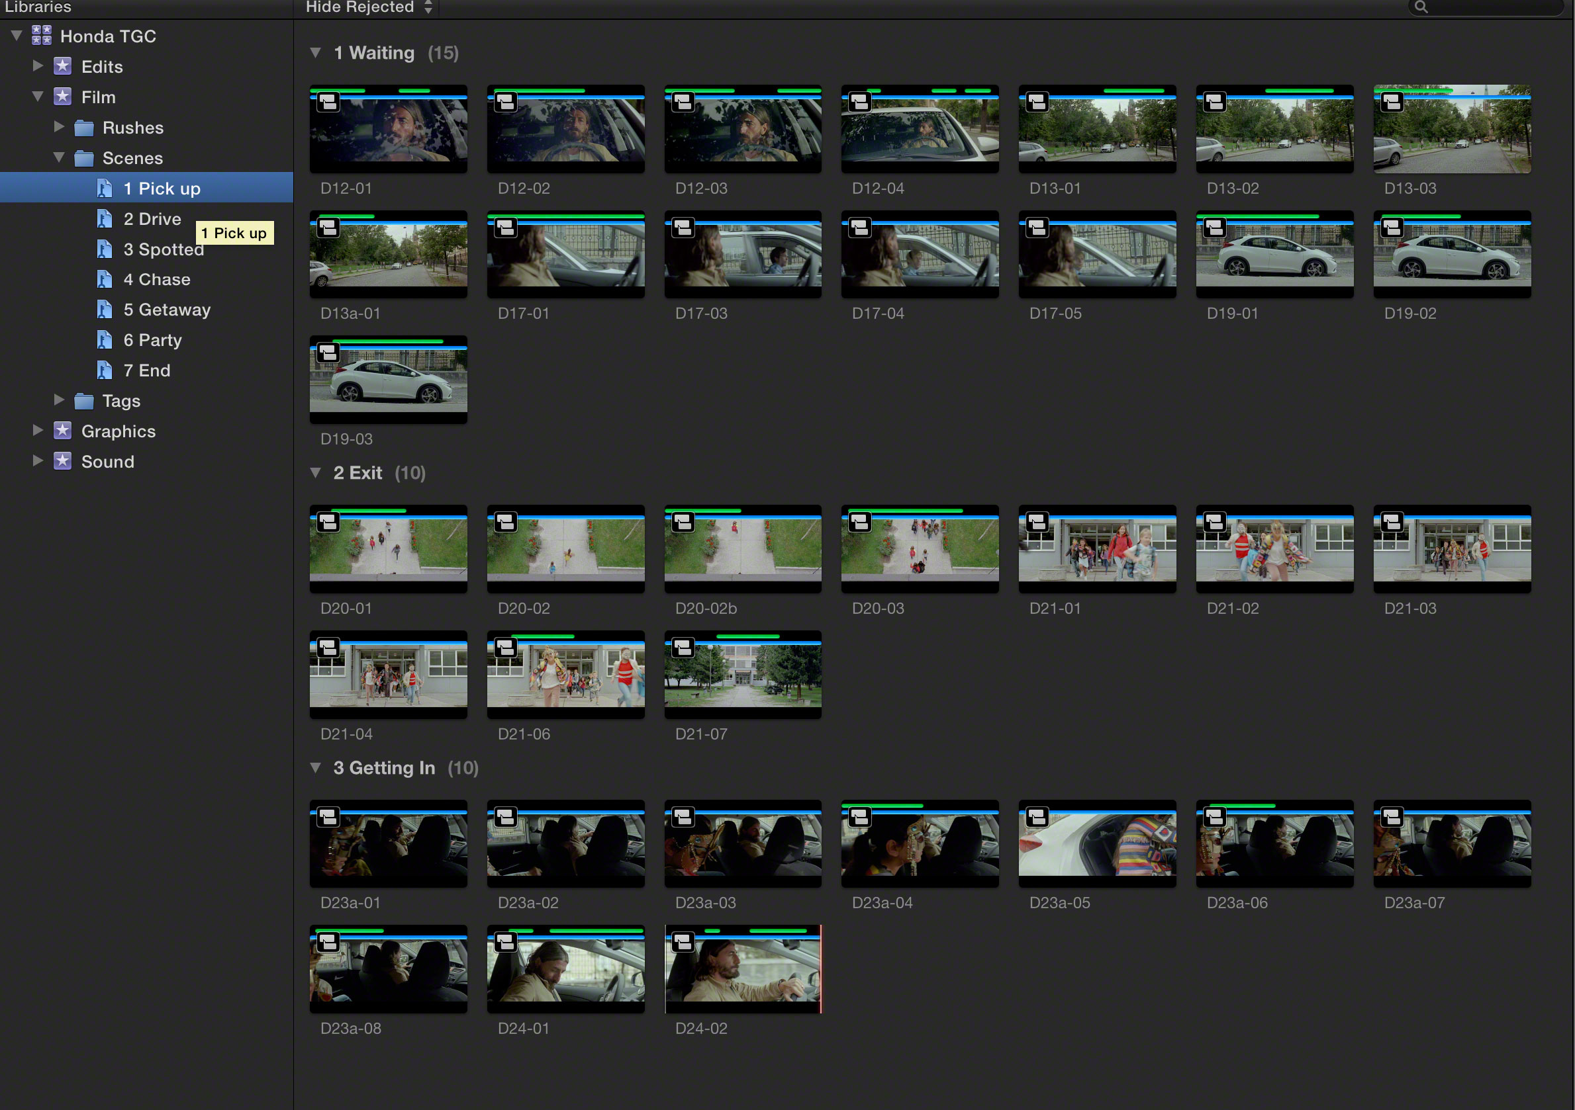This screenshot has height=1110, width=1575.
Task: Click the D23a-07 clip name label
Action: tap(1415, 903)
